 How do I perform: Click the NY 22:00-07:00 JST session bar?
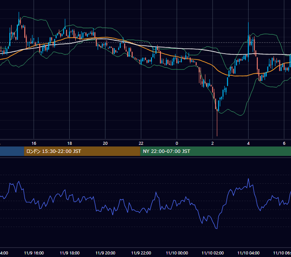point(215,151)
